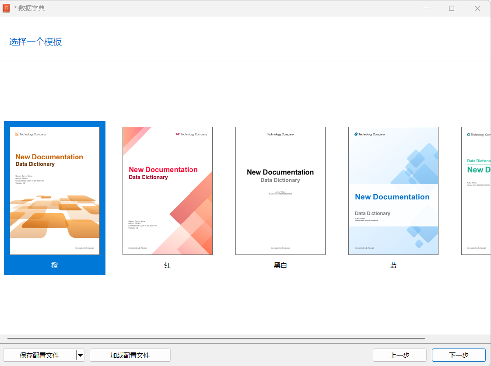Expand the arrow beside 保存配置文件
The image size is (491, 366).
tap(80, 355)
